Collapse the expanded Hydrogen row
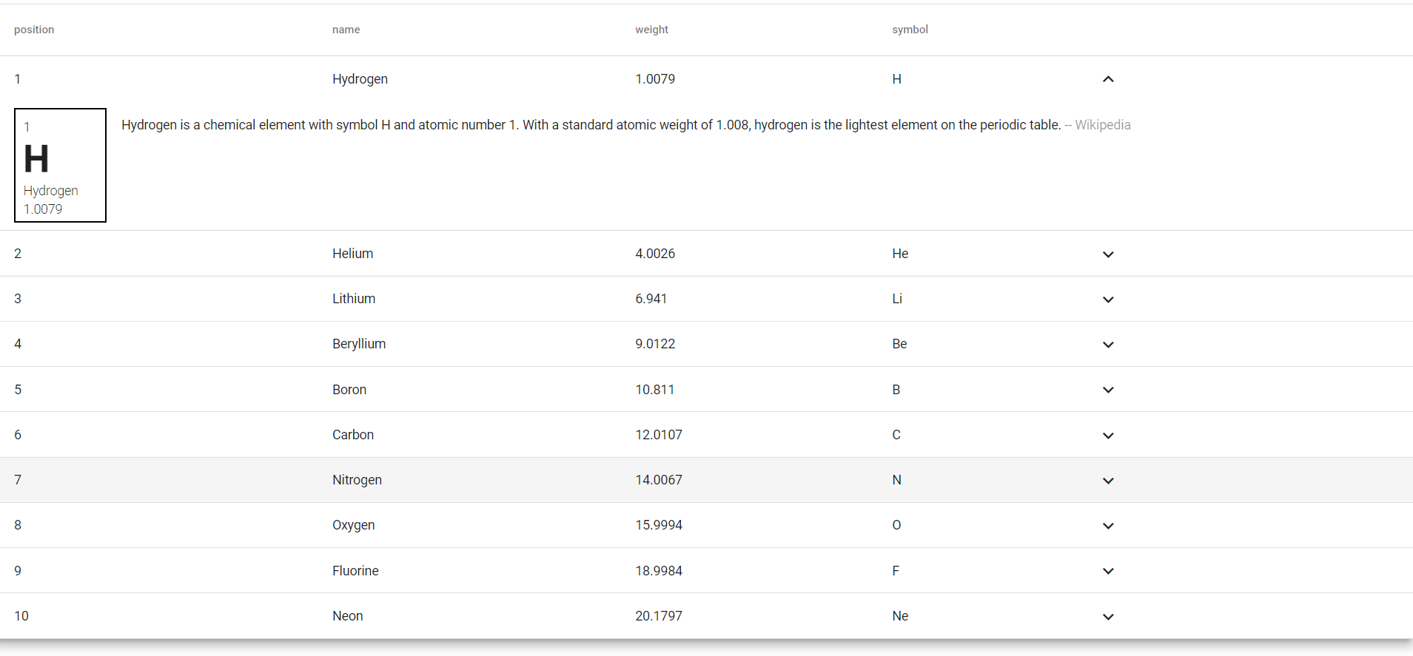1413x656 pixels. pyautogui.click(x=1108, y=79)
